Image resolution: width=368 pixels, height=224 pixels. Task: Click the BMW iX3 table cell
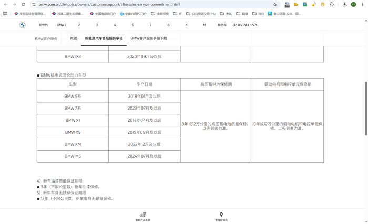click(73, 56)
